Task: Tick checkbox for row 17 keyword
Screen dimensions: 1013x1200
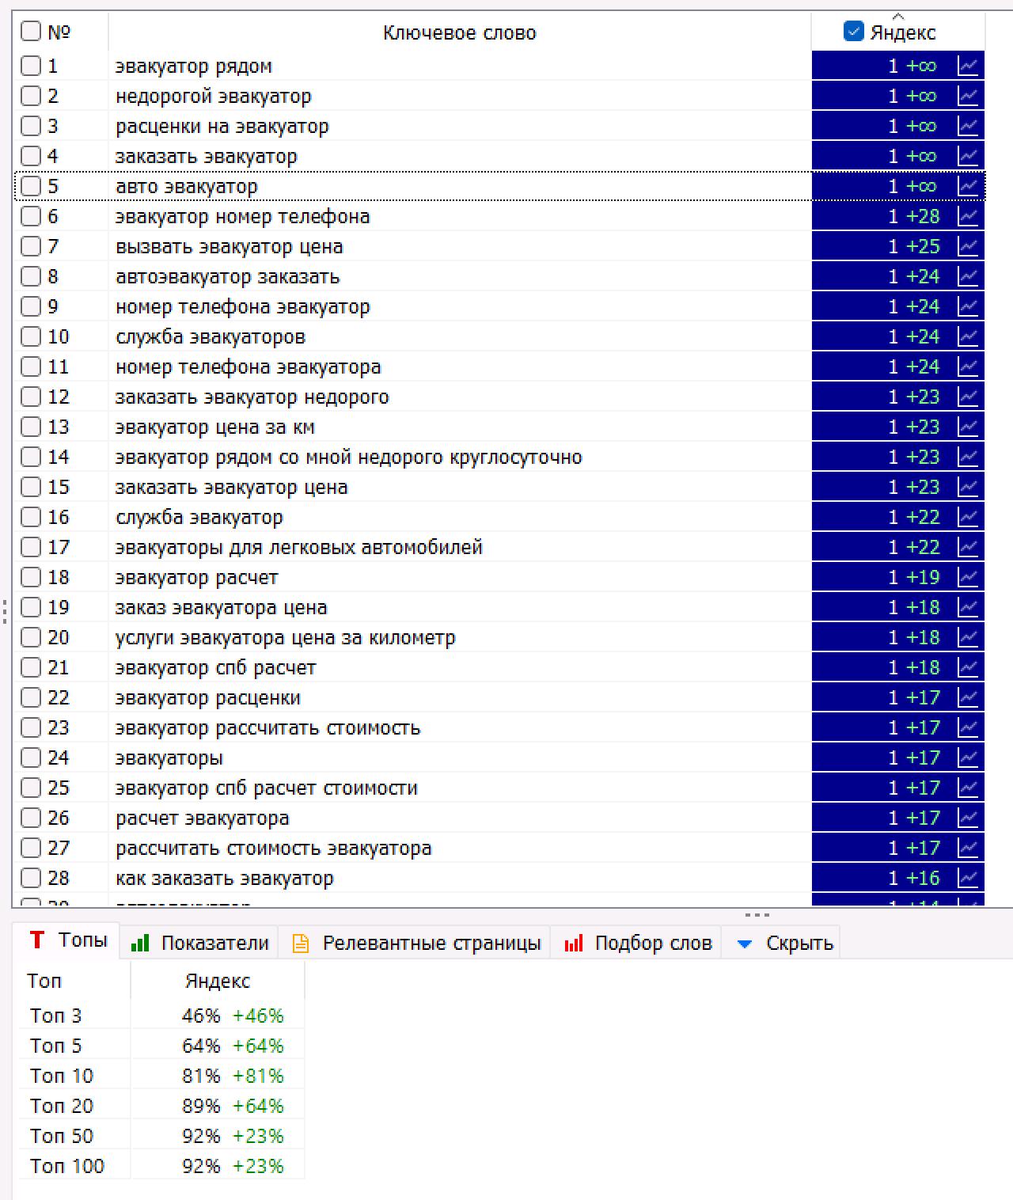Action: tap(31, 547)
